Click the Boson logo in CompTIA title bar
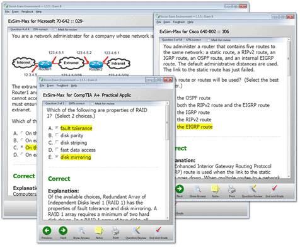 pos(42,80)
